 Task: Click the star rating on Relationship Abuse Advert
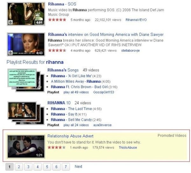(x=57, y=147)
